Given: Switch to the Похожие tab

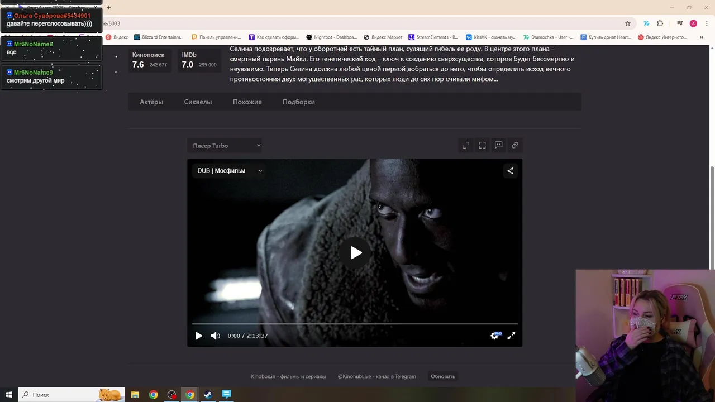Looking at the screenshot, I should coord(247,102).
